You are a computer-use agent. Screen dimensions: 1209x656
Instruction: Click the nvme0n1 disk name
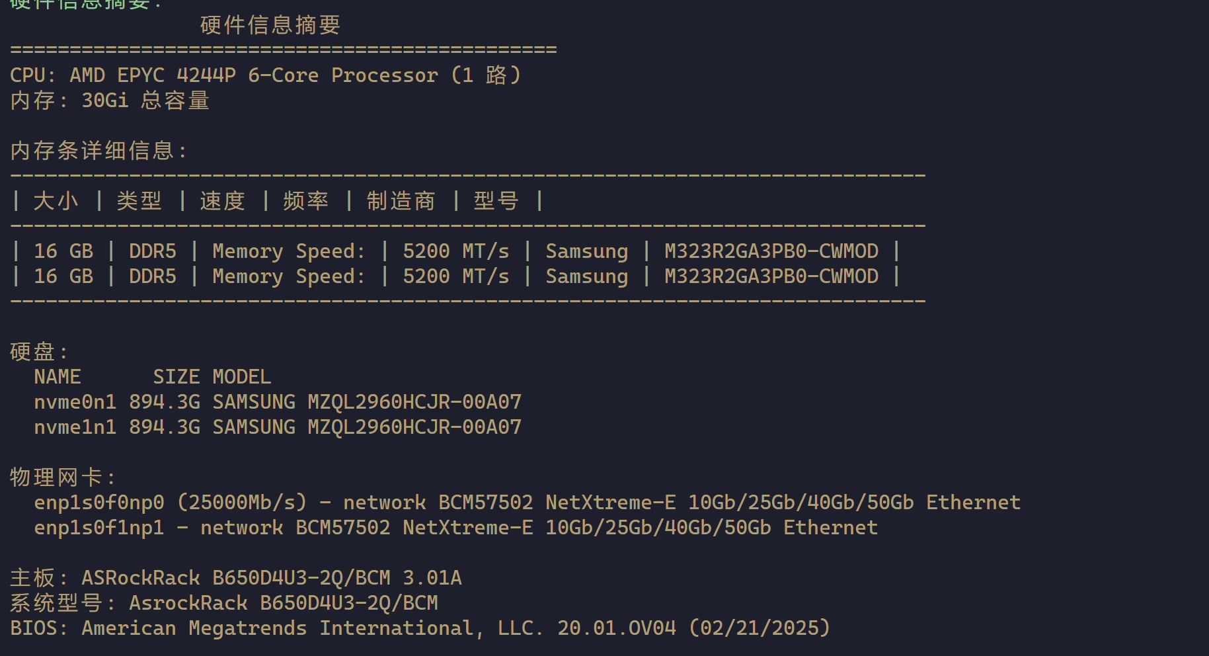(x=75, y=402)
